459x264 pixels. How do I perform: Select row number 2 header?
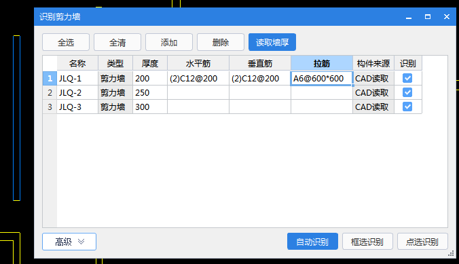[50, 92]
